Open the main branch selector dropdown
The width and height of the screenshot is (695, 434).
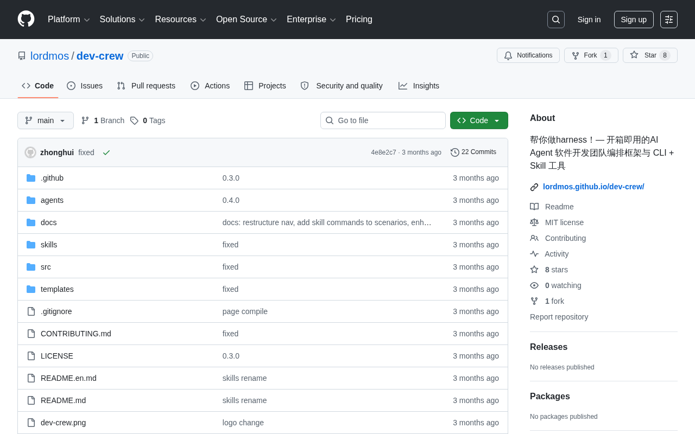click(46, 120)
